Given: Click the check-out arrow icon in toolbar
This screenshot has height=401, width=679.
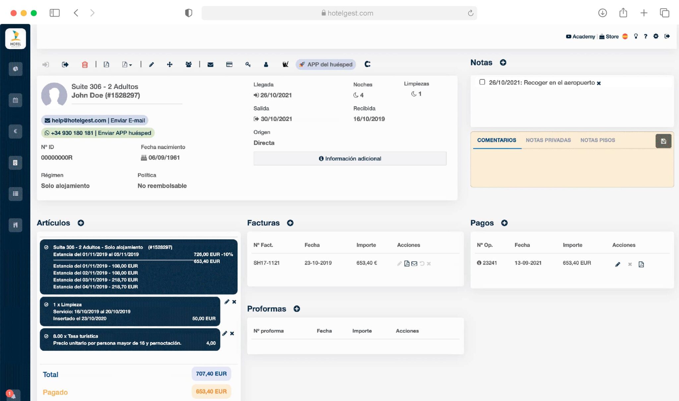Looking at the screenshot, I should 65,64.
